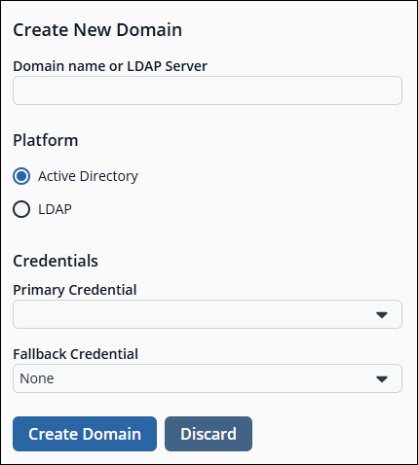Select the LDAP platform radio button
418x465 pixels.
21,209
